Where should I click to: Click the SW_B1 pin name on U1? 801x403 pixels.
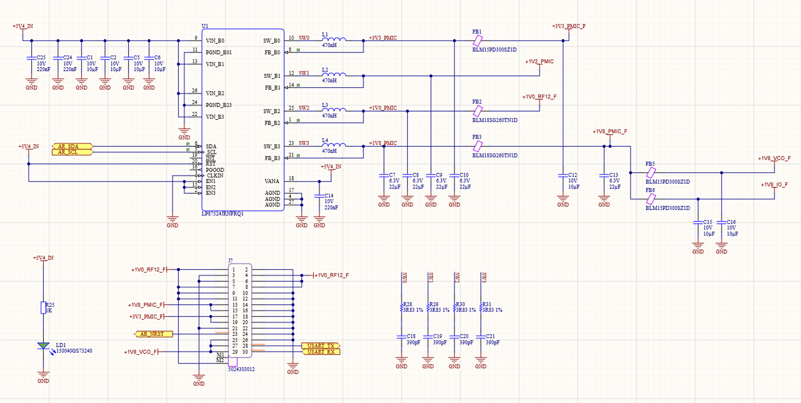pos(272,76)
